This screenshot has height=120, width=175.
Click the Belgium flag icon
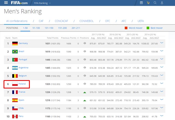pyautogui.click(x=15, y=76)
